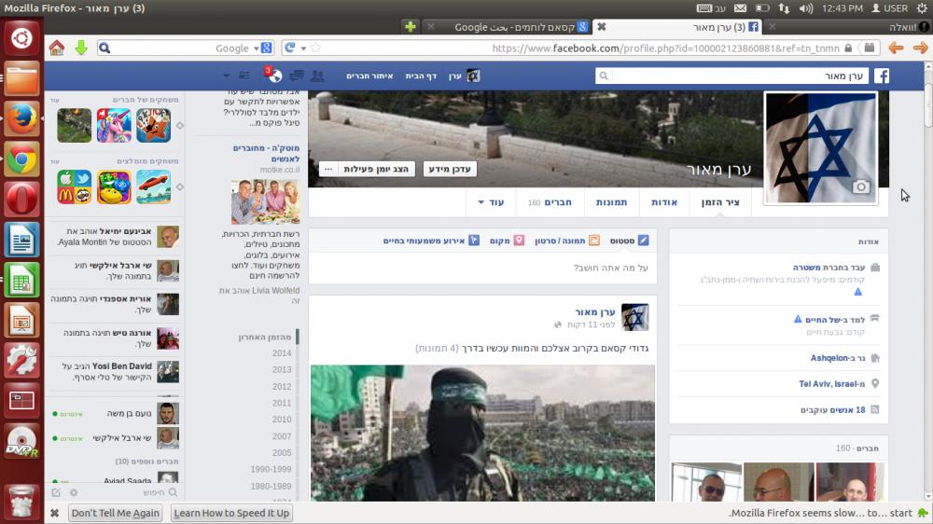This screenshot has width=933, height=524.
Task: Click the camera icon on profile picture
Action: [x=860, y=187]
